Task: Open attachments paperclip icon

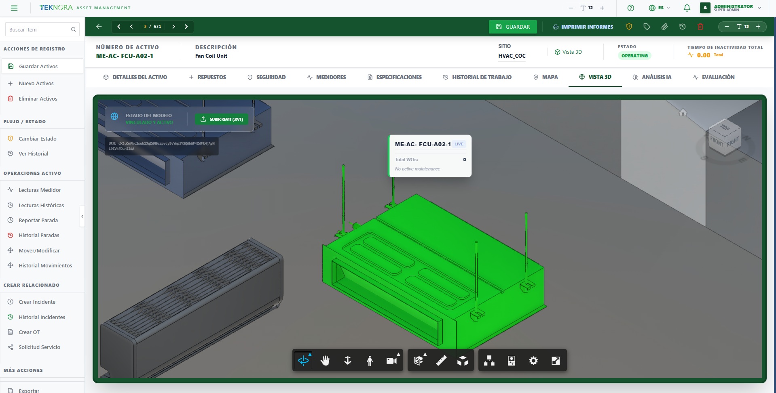Action: point(664,27)
